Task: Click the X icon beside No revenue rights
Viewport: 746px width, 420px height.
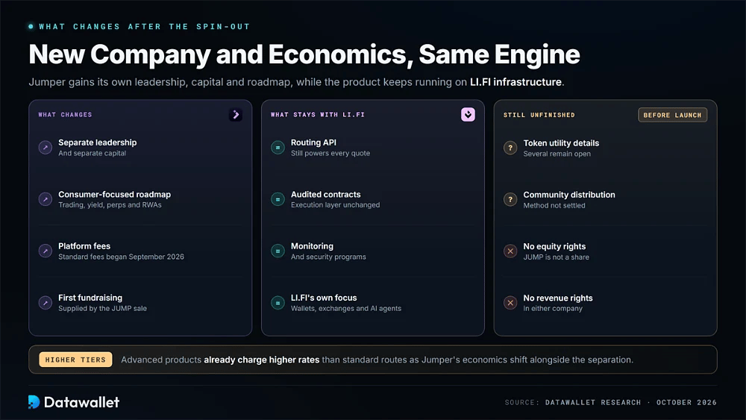Action: (510, 303)
